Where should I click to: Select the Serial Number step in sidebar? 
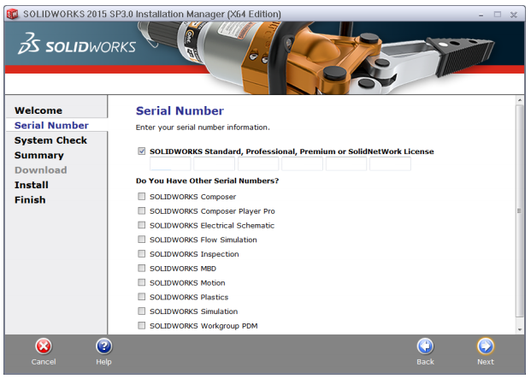point(51,125)
